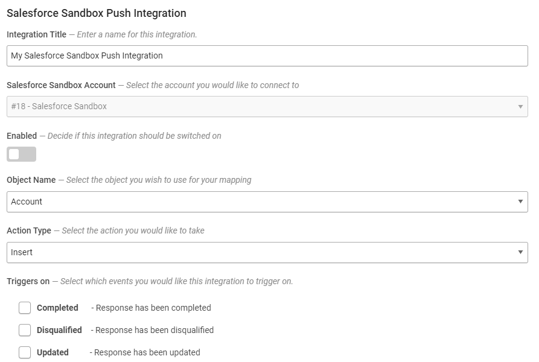Click the Integration Title field label
This screenshot has width=539, height=362.
click(36, 34)
